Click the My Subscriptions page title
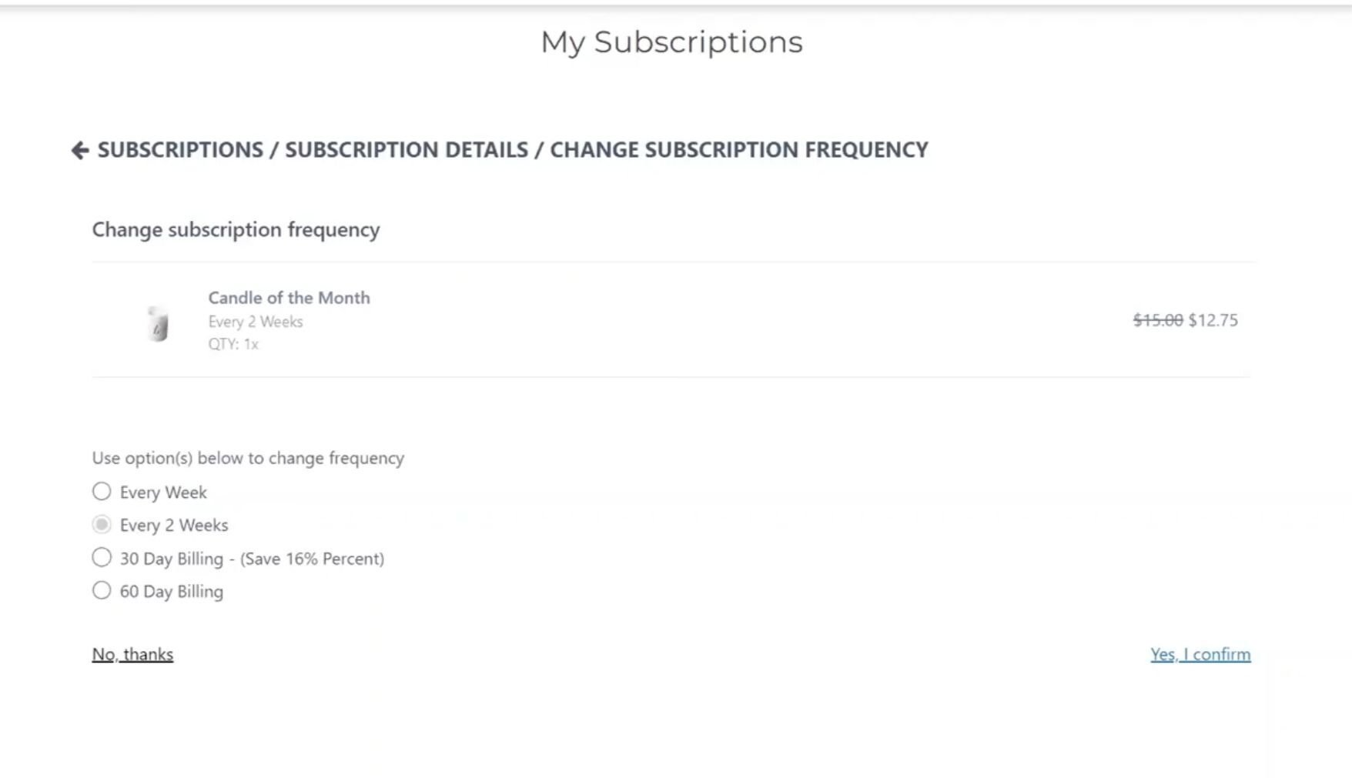This screenshot has width=1352, height=778. (671, 42)
